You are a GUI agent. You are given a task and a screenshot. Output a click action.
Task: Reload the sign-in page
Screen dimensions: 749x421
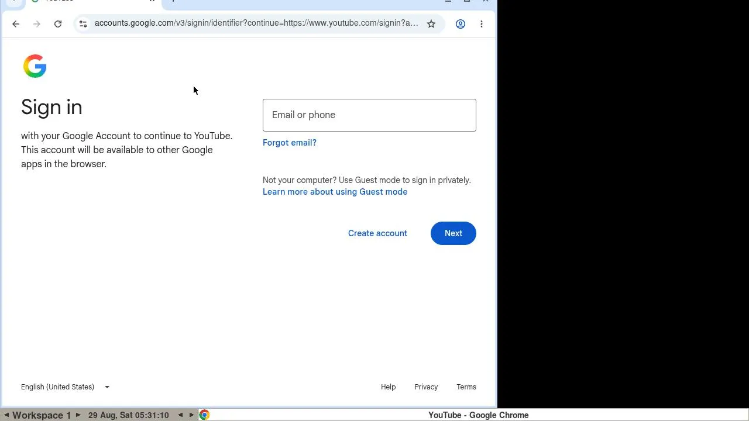pos(58,24)
